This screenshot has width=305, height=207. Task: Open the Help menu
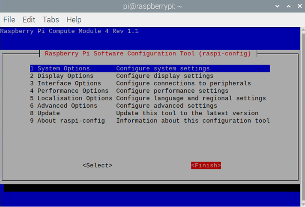click(x=74, y=19)
